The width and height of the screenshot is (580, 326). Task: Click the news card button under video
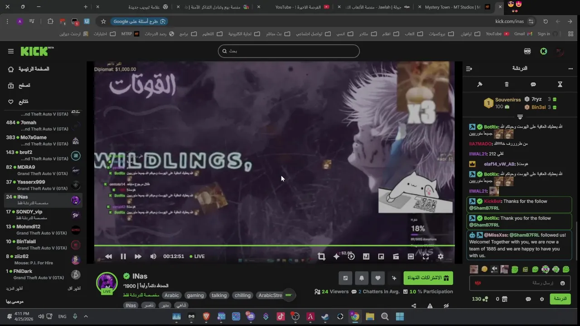pyautogui.click(x=345, y=278)
